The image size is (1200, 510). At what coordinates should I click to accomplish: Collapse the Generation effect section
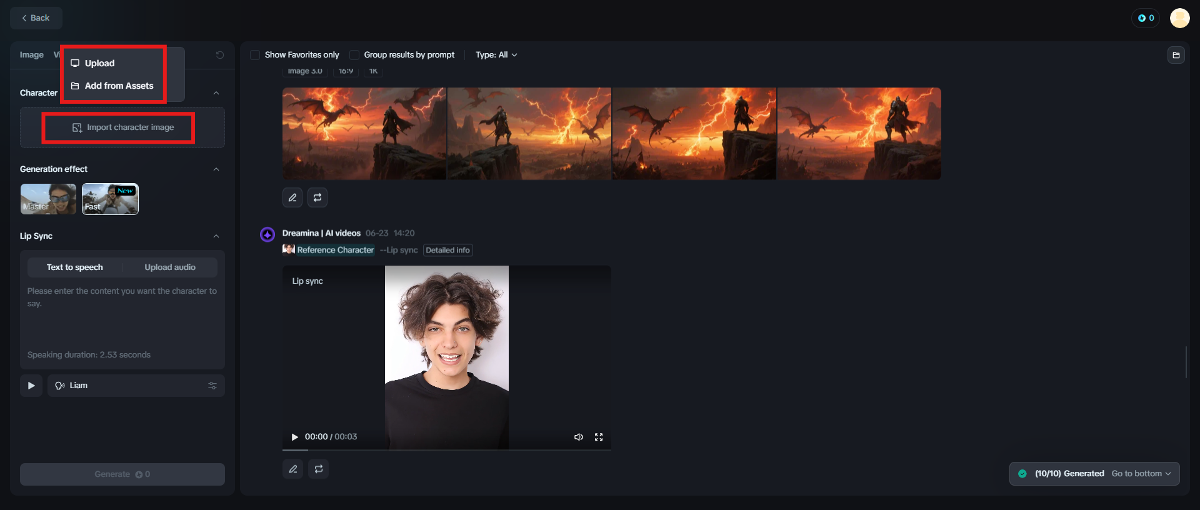pos(216,169)
